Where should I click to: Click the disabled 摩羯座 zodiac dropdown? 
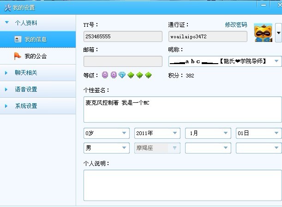pos(157,148)
